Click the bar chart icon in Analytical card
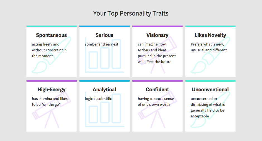This screenshot has width=262, height=141. coord(105,109)
